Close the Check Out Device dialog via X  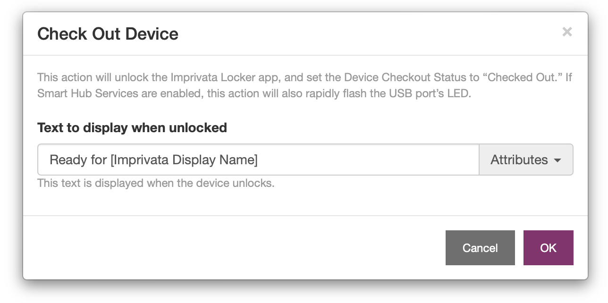(x=566, y=32)
